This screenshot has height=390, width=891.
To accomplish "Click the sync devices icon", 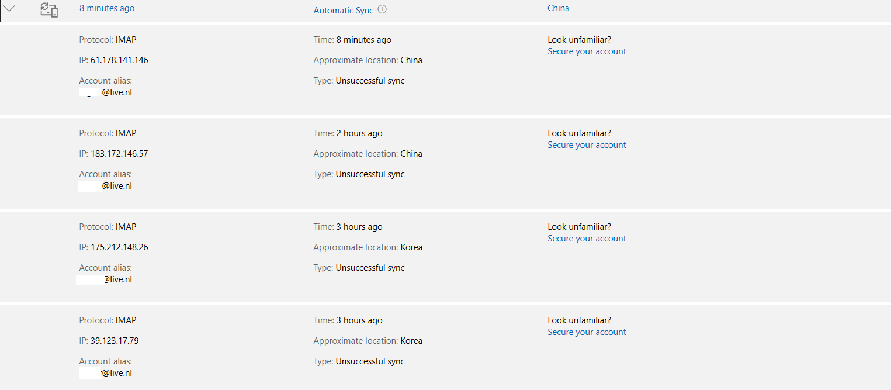I will (x=49, y=9).
